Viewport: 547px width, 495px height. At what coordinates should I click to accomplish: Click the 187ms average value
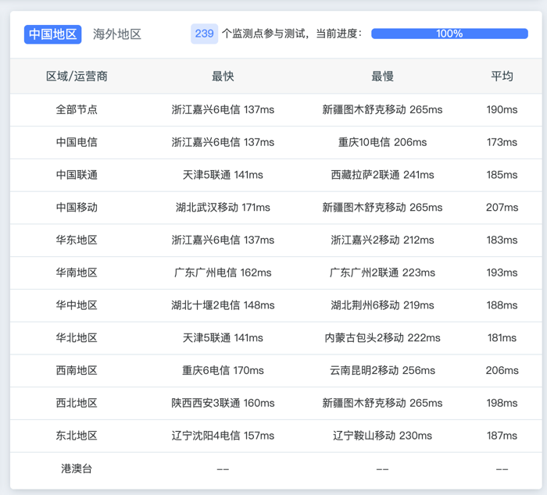502,436
